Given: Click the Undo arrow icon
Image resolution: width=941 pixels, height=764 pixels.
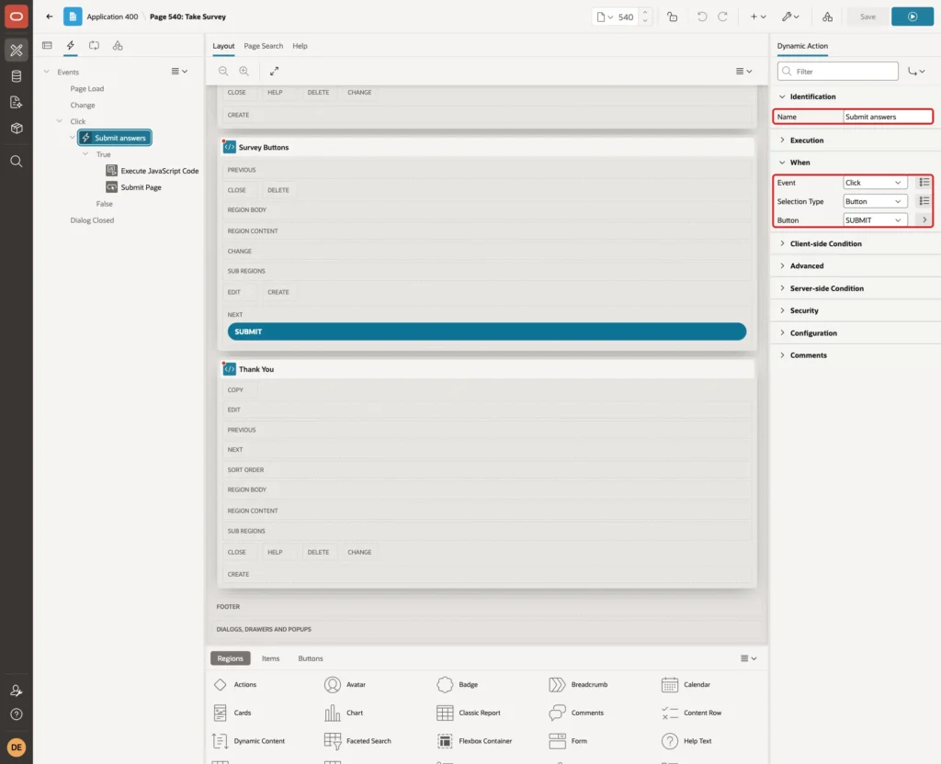Looking at the screenshot, I should (x=701, y=17).
